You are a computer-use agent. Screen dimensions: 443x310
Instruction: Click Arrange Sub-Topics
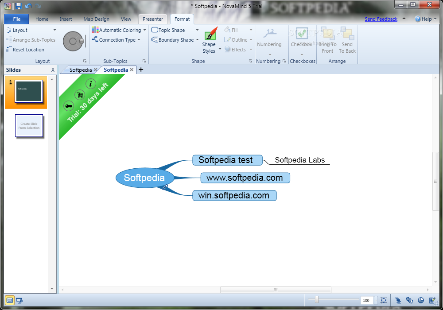31,40
